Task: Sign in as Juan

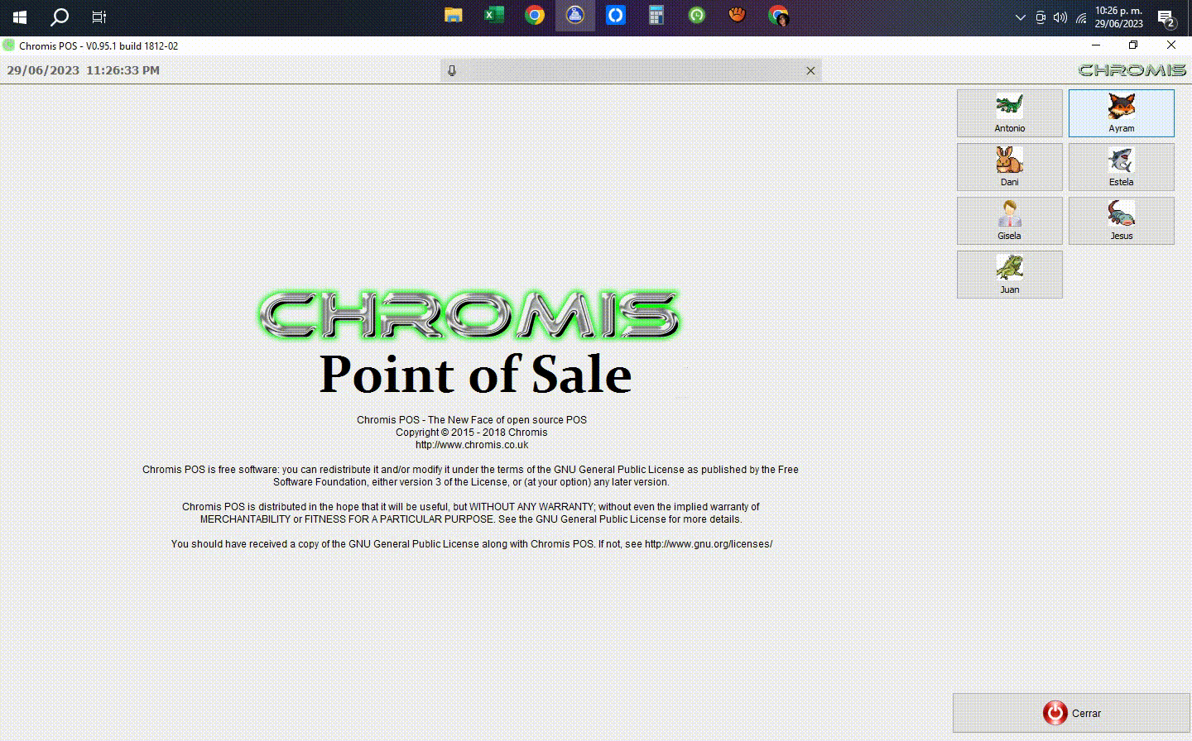Action: [x=1009, y=275]
